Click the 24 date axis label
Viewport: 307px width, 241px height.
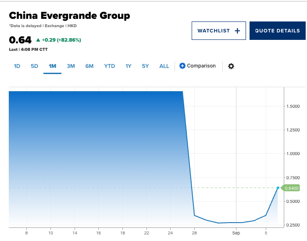[x=170, y=233]
